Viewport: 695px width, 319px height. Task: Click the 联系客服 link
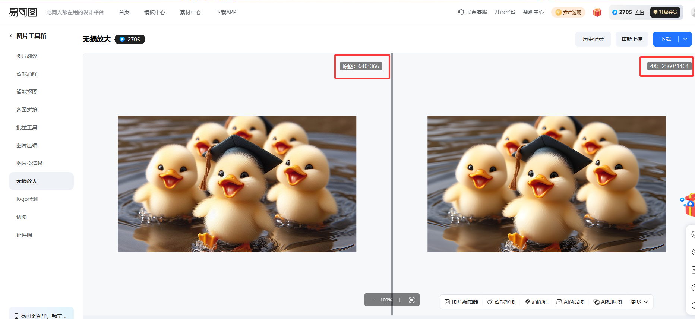pos(477,12)
